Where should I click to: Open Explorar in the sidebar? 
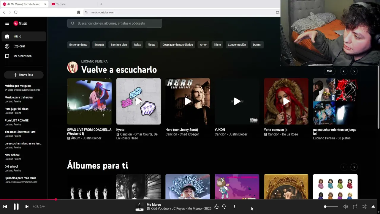click(x=24, y=46)
